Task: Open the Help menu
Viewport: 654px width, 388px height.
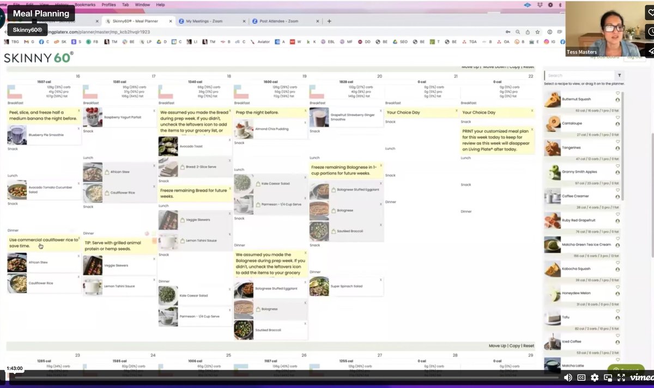Action: [x=160, y=4]
